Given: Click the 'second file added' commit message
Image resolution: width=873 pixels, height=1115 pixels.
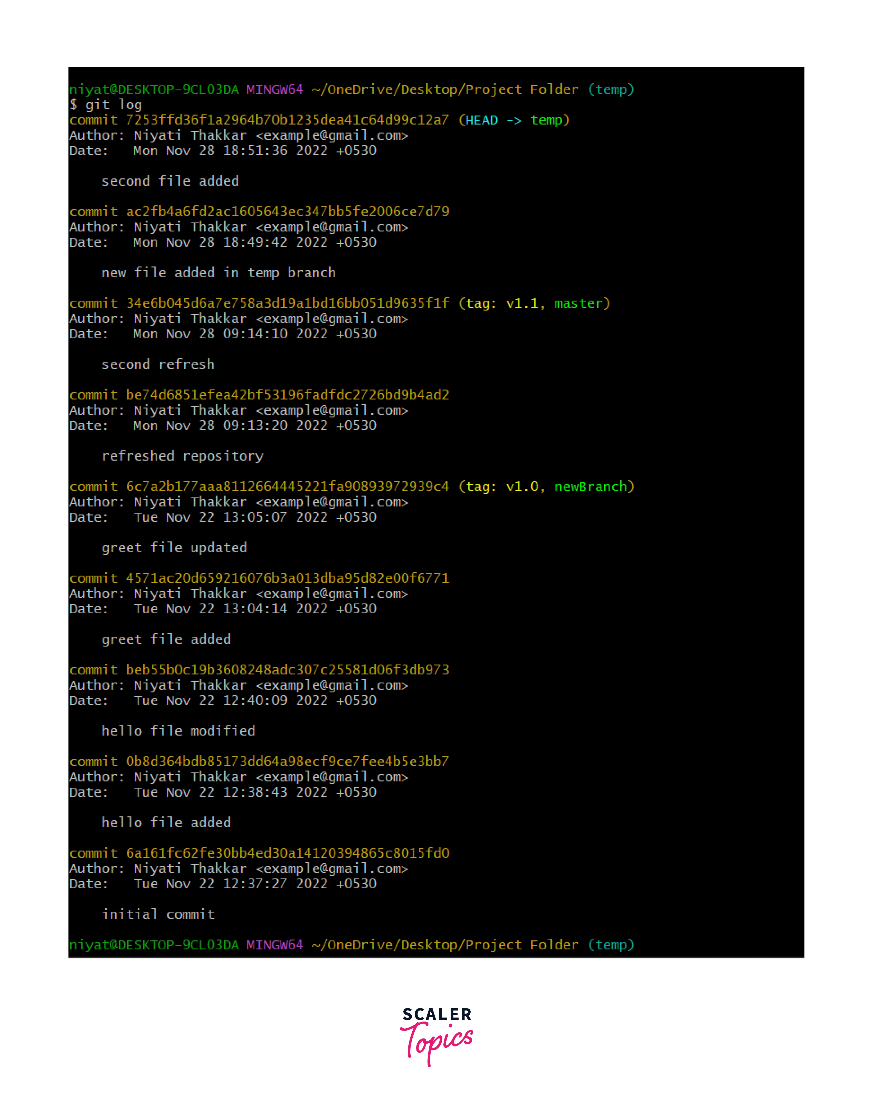Looking at the screenshot, I should click(x=170, y=182).
